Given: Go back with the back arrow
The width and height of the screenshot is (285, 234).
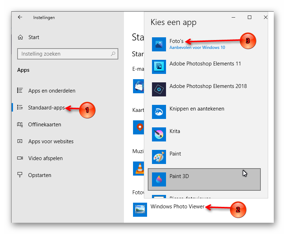Looking at the screenshot, I should (x=20, y=17).
